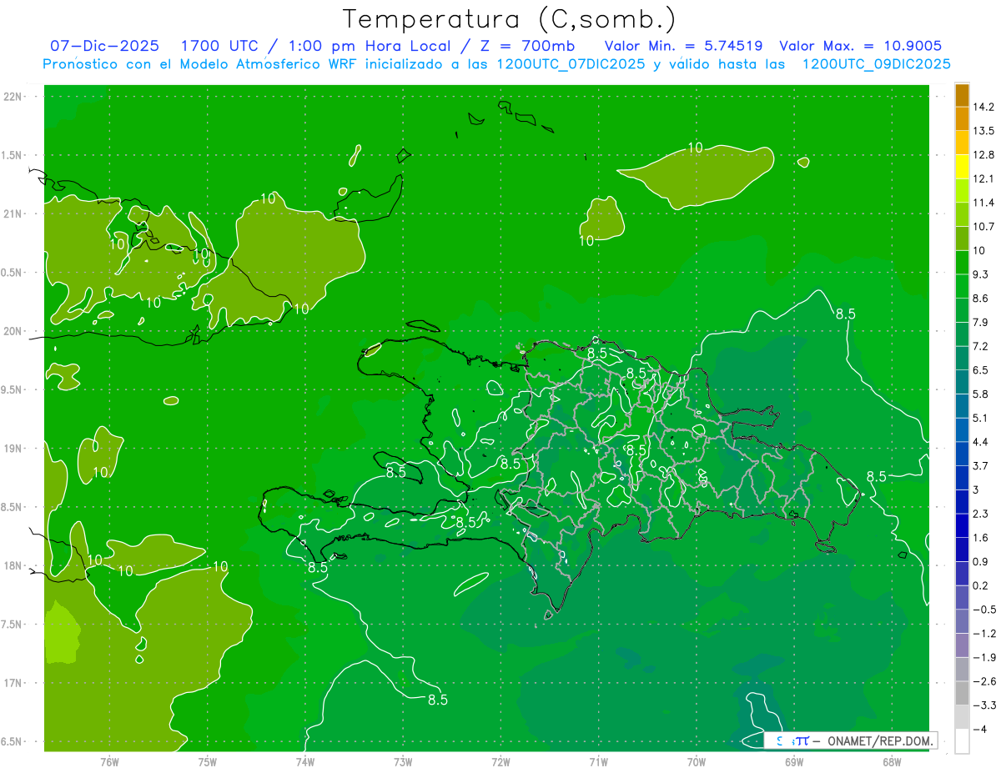Viewport: 1001px width, 773px height.
Task: Click the '7.5N' latitude axis label
Action: [12, 625]
